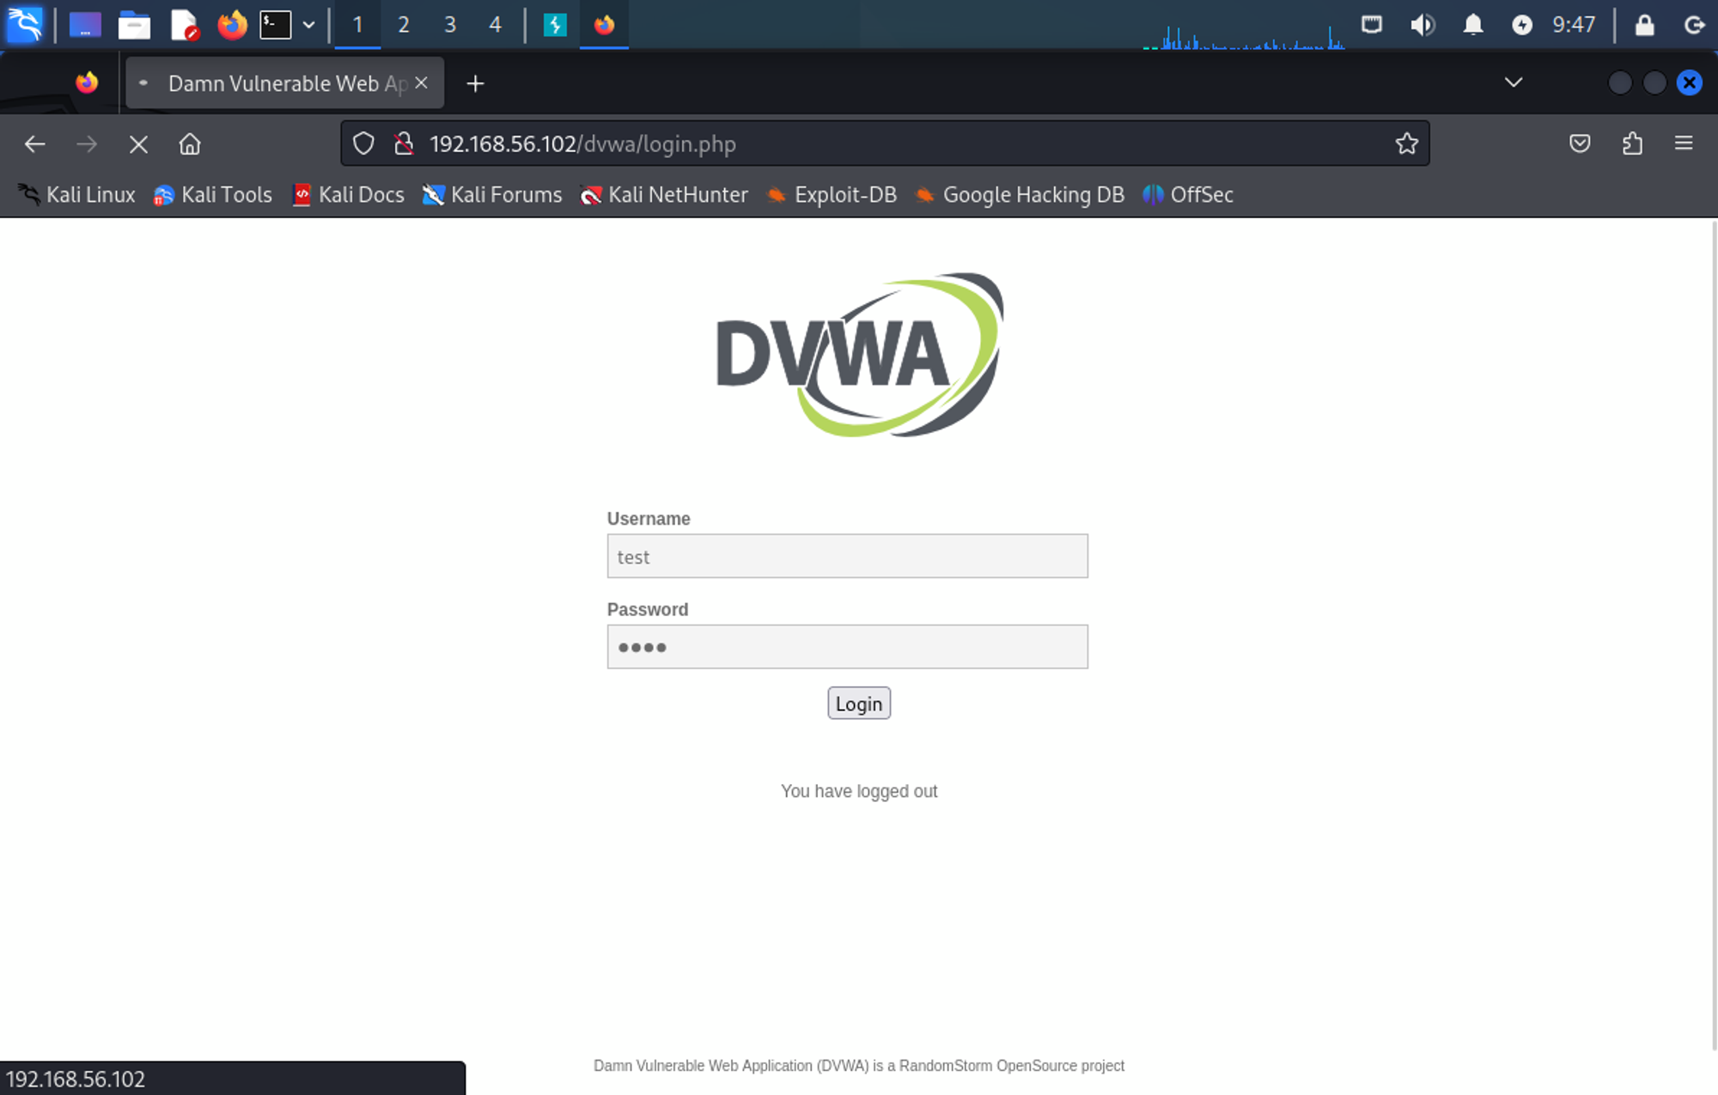Click the URL address bar

[885, 143]
